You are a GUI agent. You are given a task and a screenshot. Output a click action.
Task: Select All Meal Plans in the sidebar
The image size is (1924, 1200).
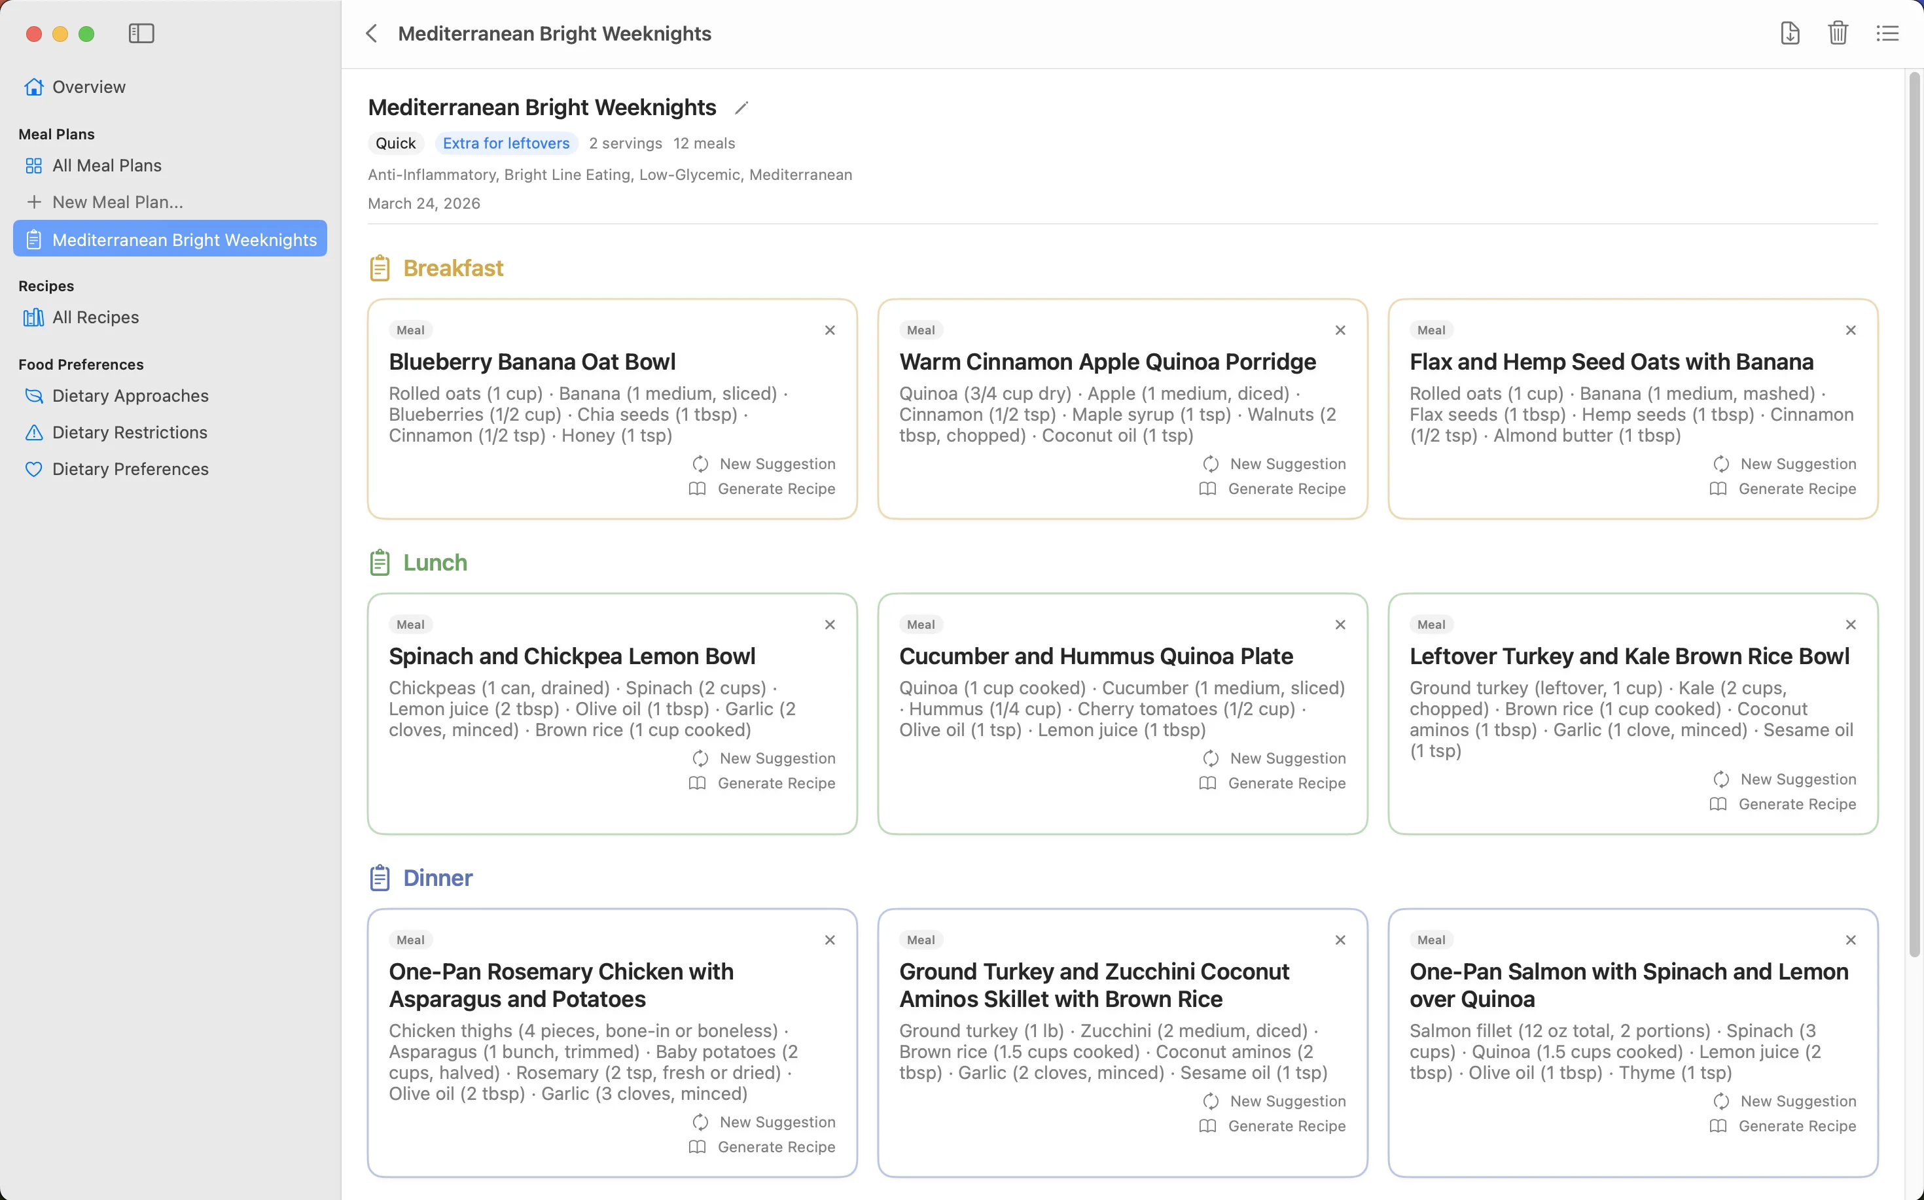tap(107, 165)
